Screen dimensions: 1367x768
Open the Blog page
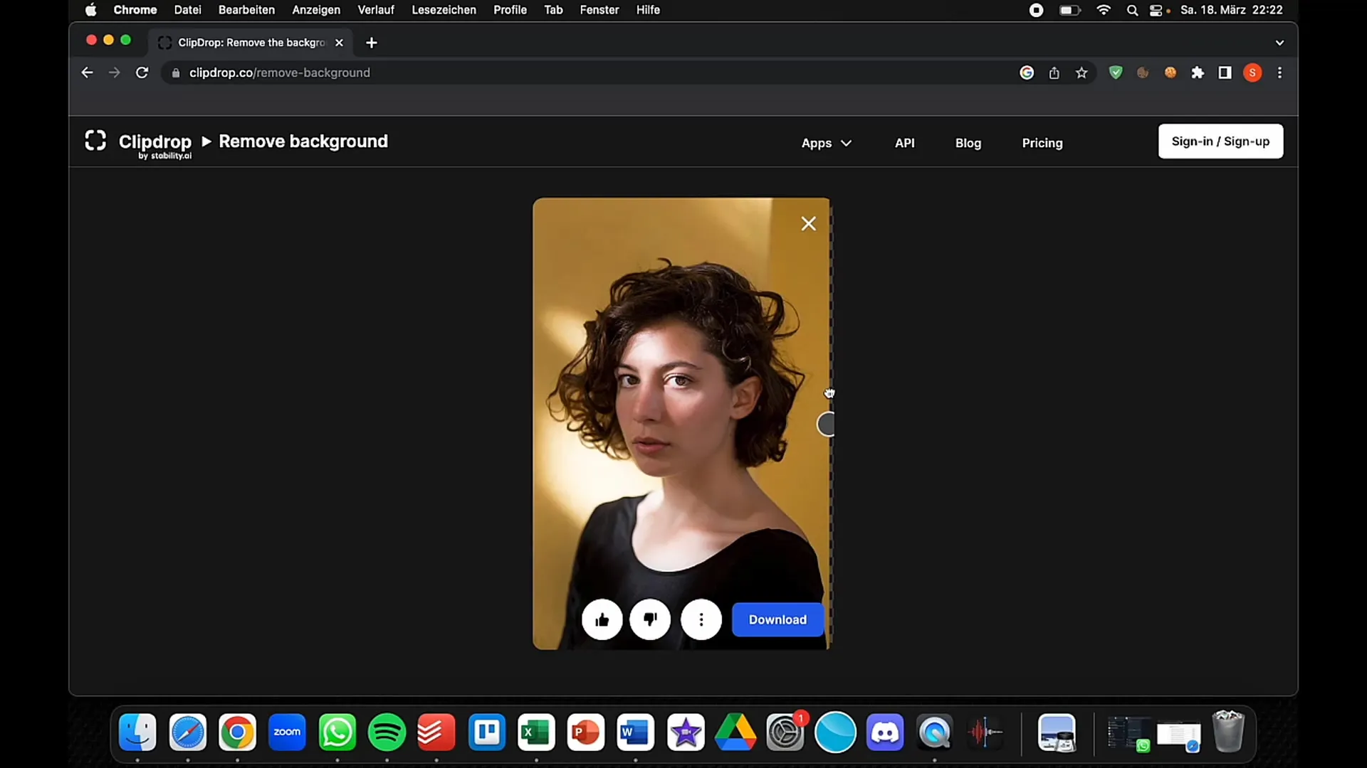coord(968,142)
